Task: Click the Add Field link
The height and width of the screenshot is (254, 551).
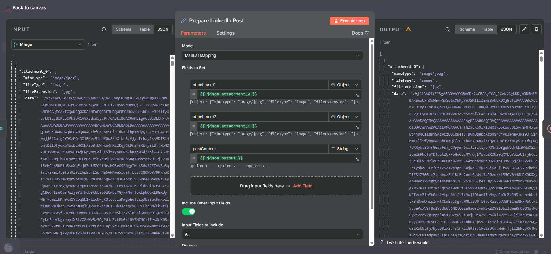Action: click(x=303, y=186)
